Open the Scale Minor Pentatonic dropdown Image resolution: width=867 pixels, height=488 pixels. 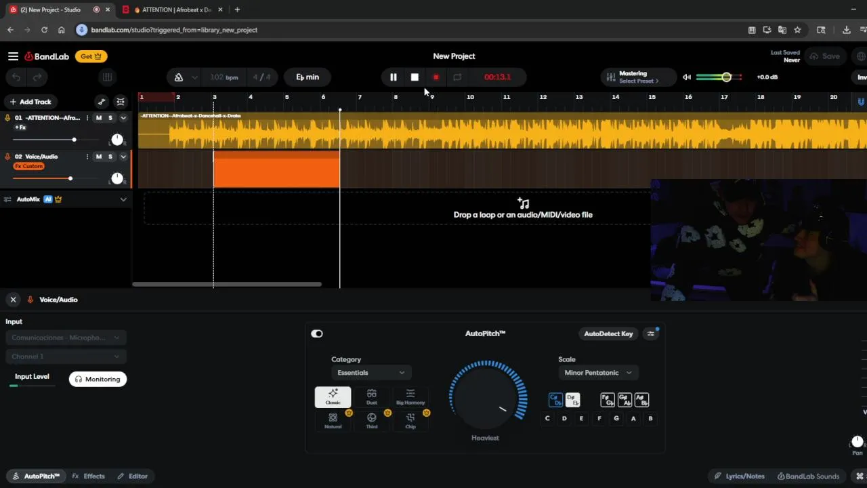[597, 373]
